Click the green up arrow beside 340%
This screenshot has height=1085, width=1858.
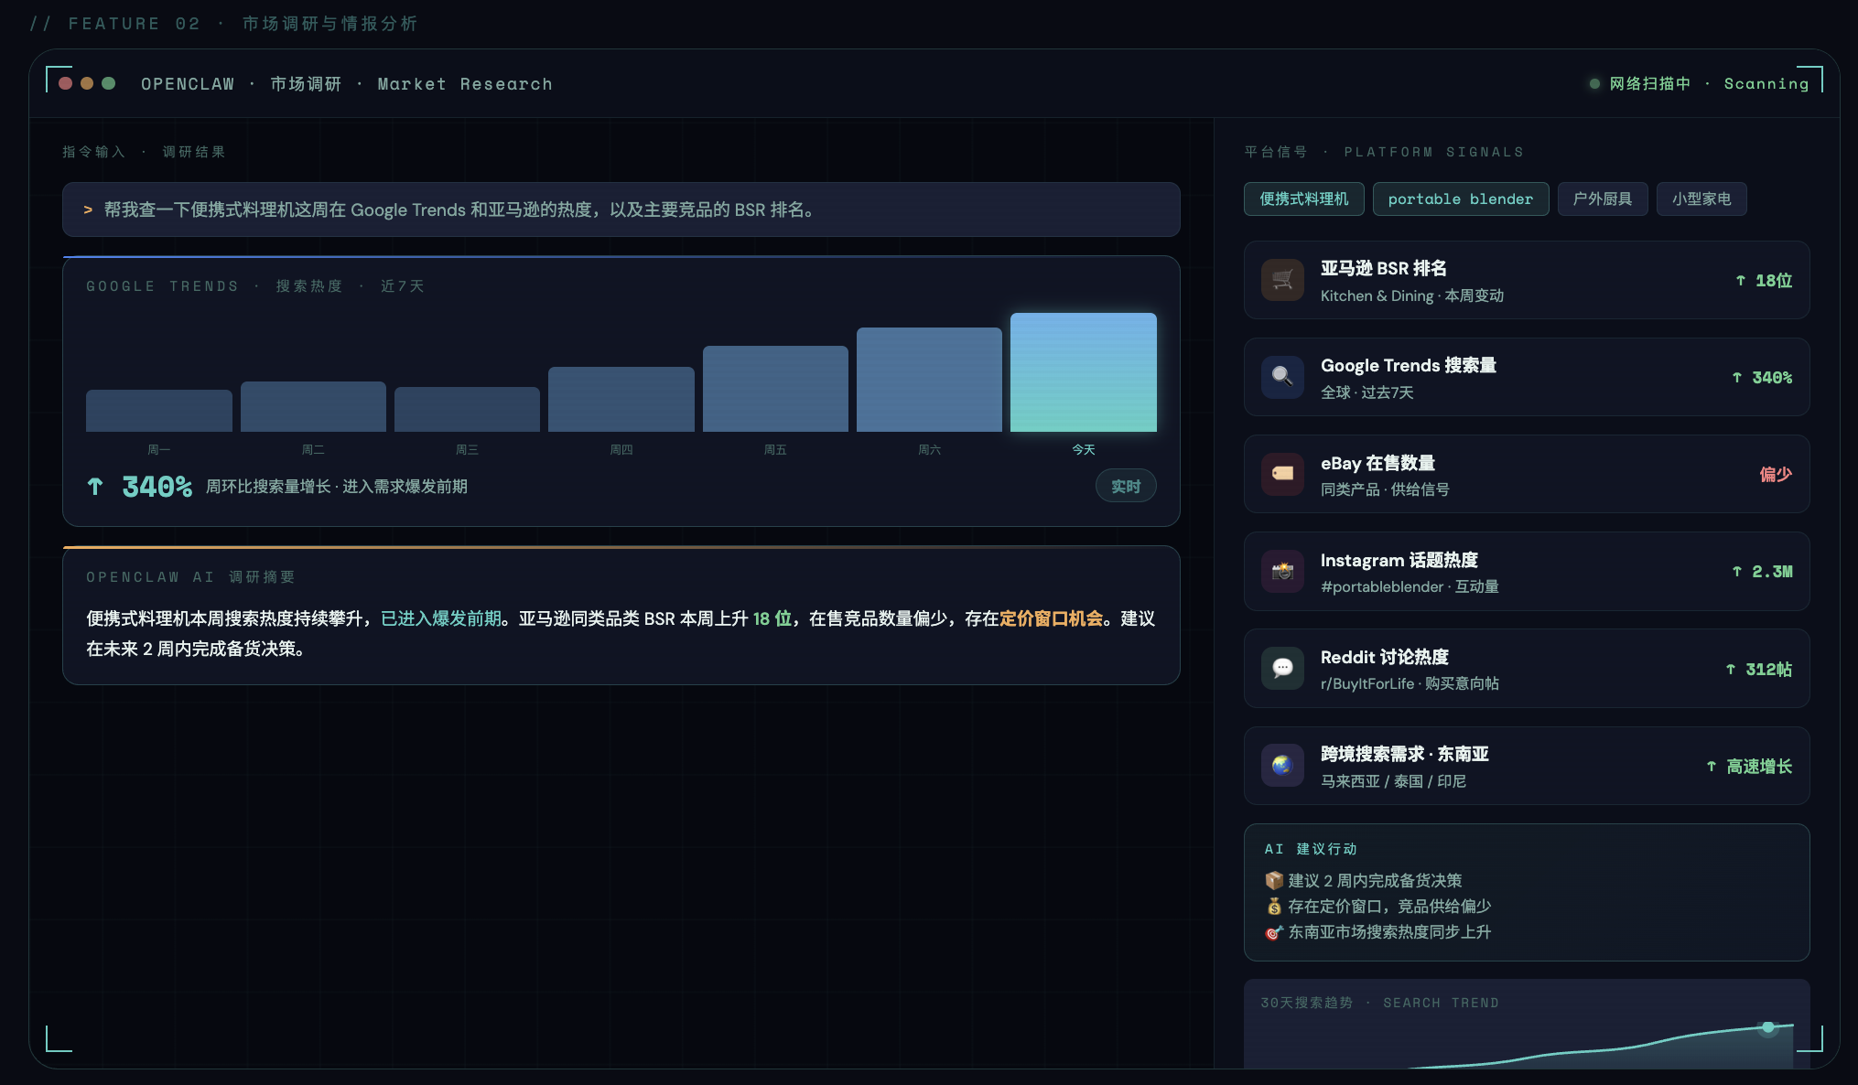pyautogui.click(x=95, y=487)
